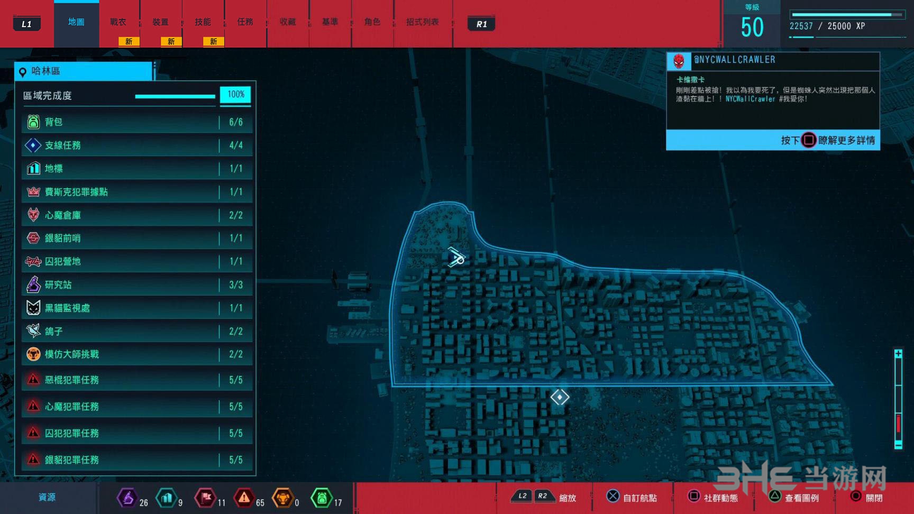Click the green backpack token resource icon
This screenshot has width=914, height=514.
[x=322, y=498]
